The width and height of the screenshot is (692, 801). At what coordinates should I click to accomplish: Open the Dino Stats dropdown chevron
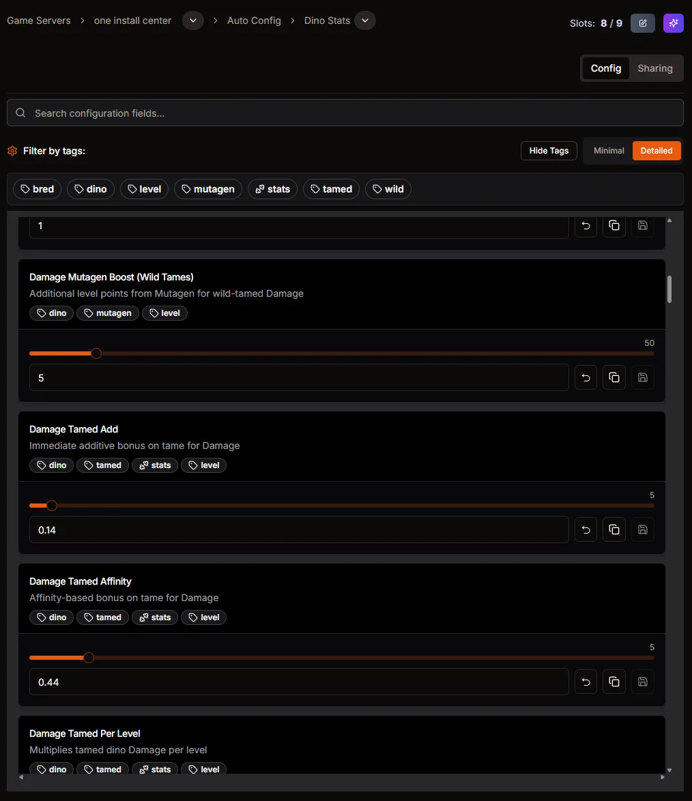click(365, 20)
